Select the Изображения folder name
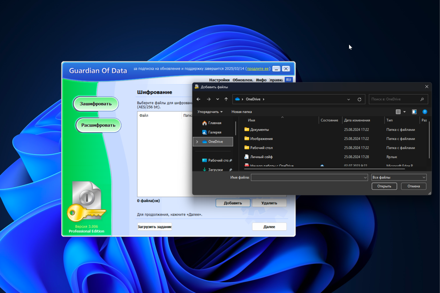 261,139
